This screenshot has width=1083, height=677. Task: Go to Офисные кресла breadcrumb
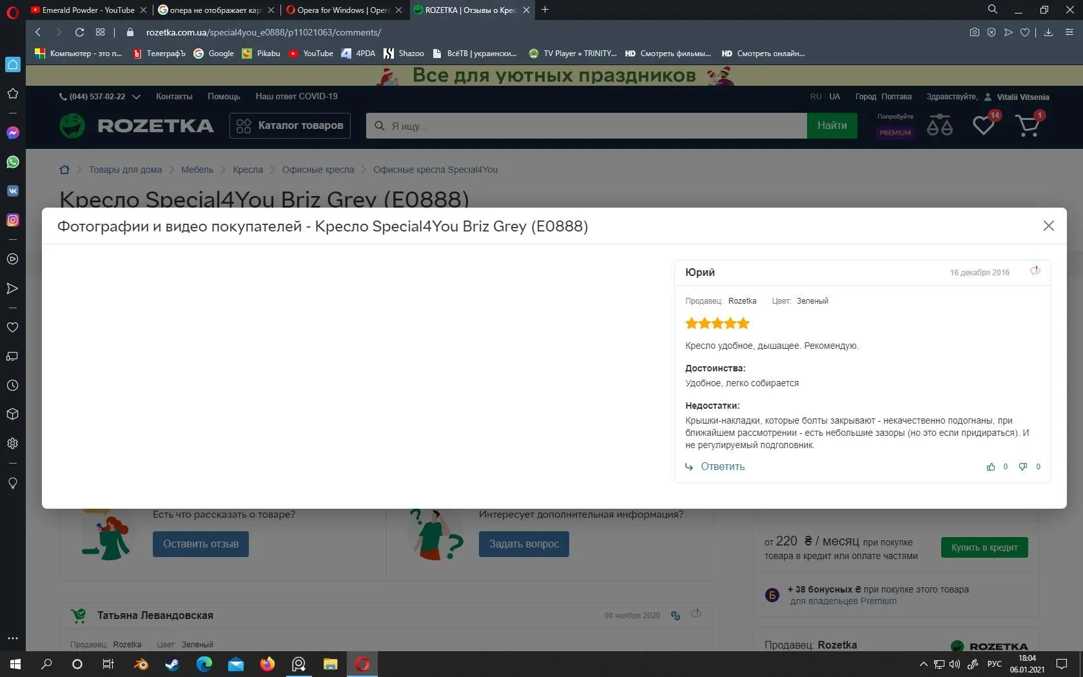click(x=318, y=170)
